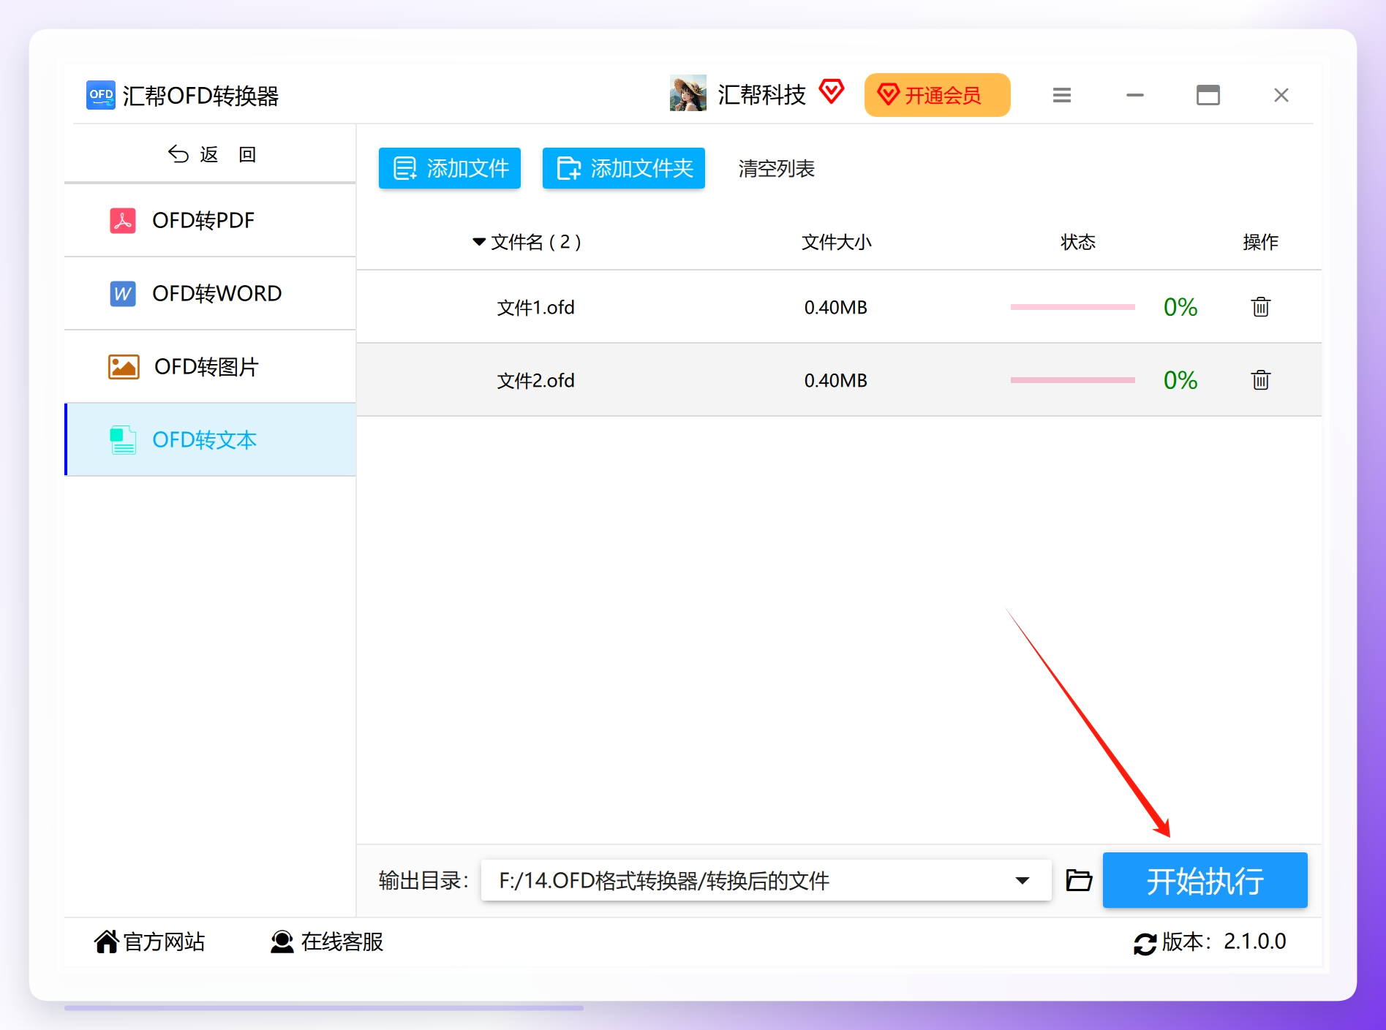The width and height of the screenshot is (1386, 1030).
Task: Open output folder browse icon
Action: pyautogui.click(x=1079, y=879)
